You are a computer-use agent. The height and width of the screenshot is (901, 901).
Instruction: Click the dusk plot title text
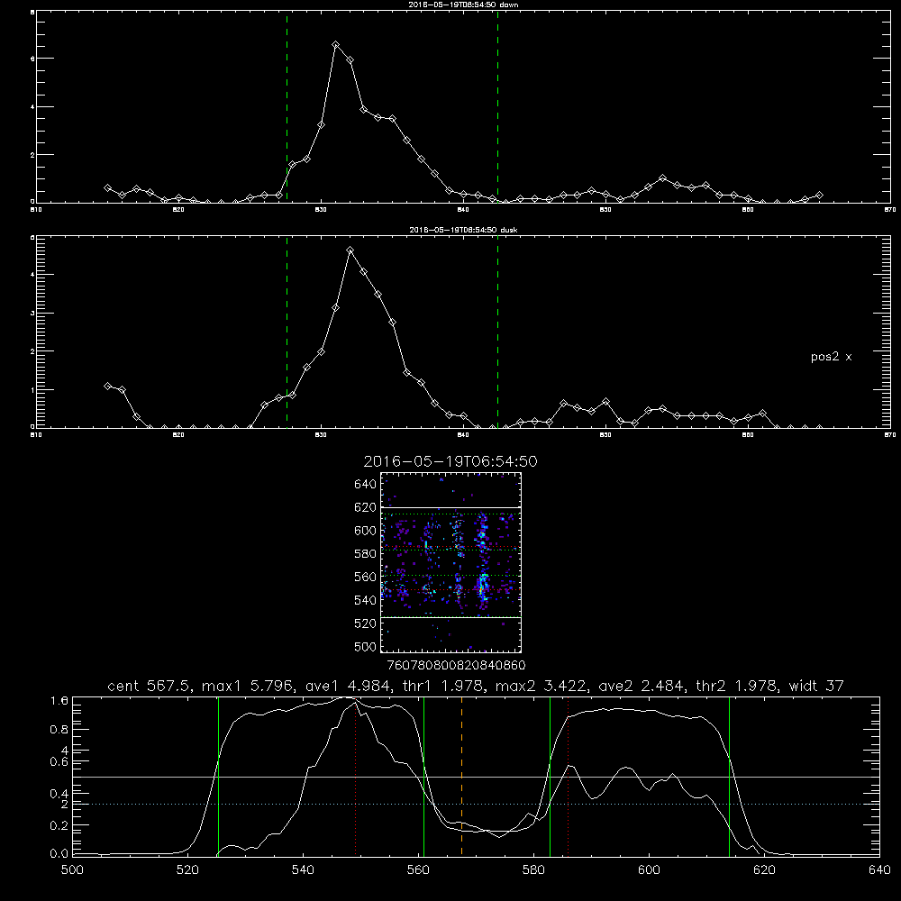tap(463, 230)
